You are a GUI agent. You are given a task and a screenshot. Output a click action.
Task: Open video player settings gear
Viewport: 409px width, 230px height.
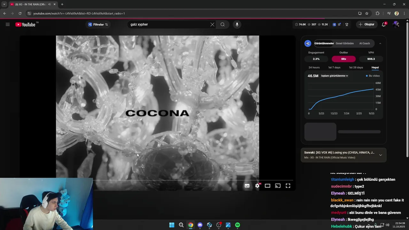tap(257, 186)
